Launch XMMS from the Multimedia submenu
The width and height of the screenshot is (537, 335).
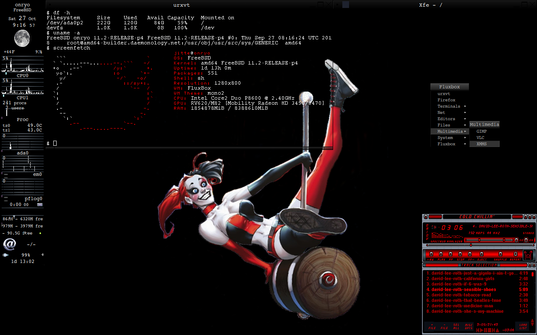click(485, 144)
